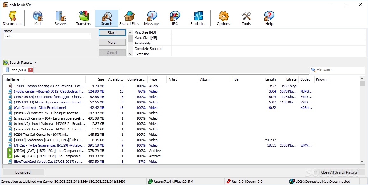Click the eD2K connection status icon

pyautogui.click(x=292, y=181)
